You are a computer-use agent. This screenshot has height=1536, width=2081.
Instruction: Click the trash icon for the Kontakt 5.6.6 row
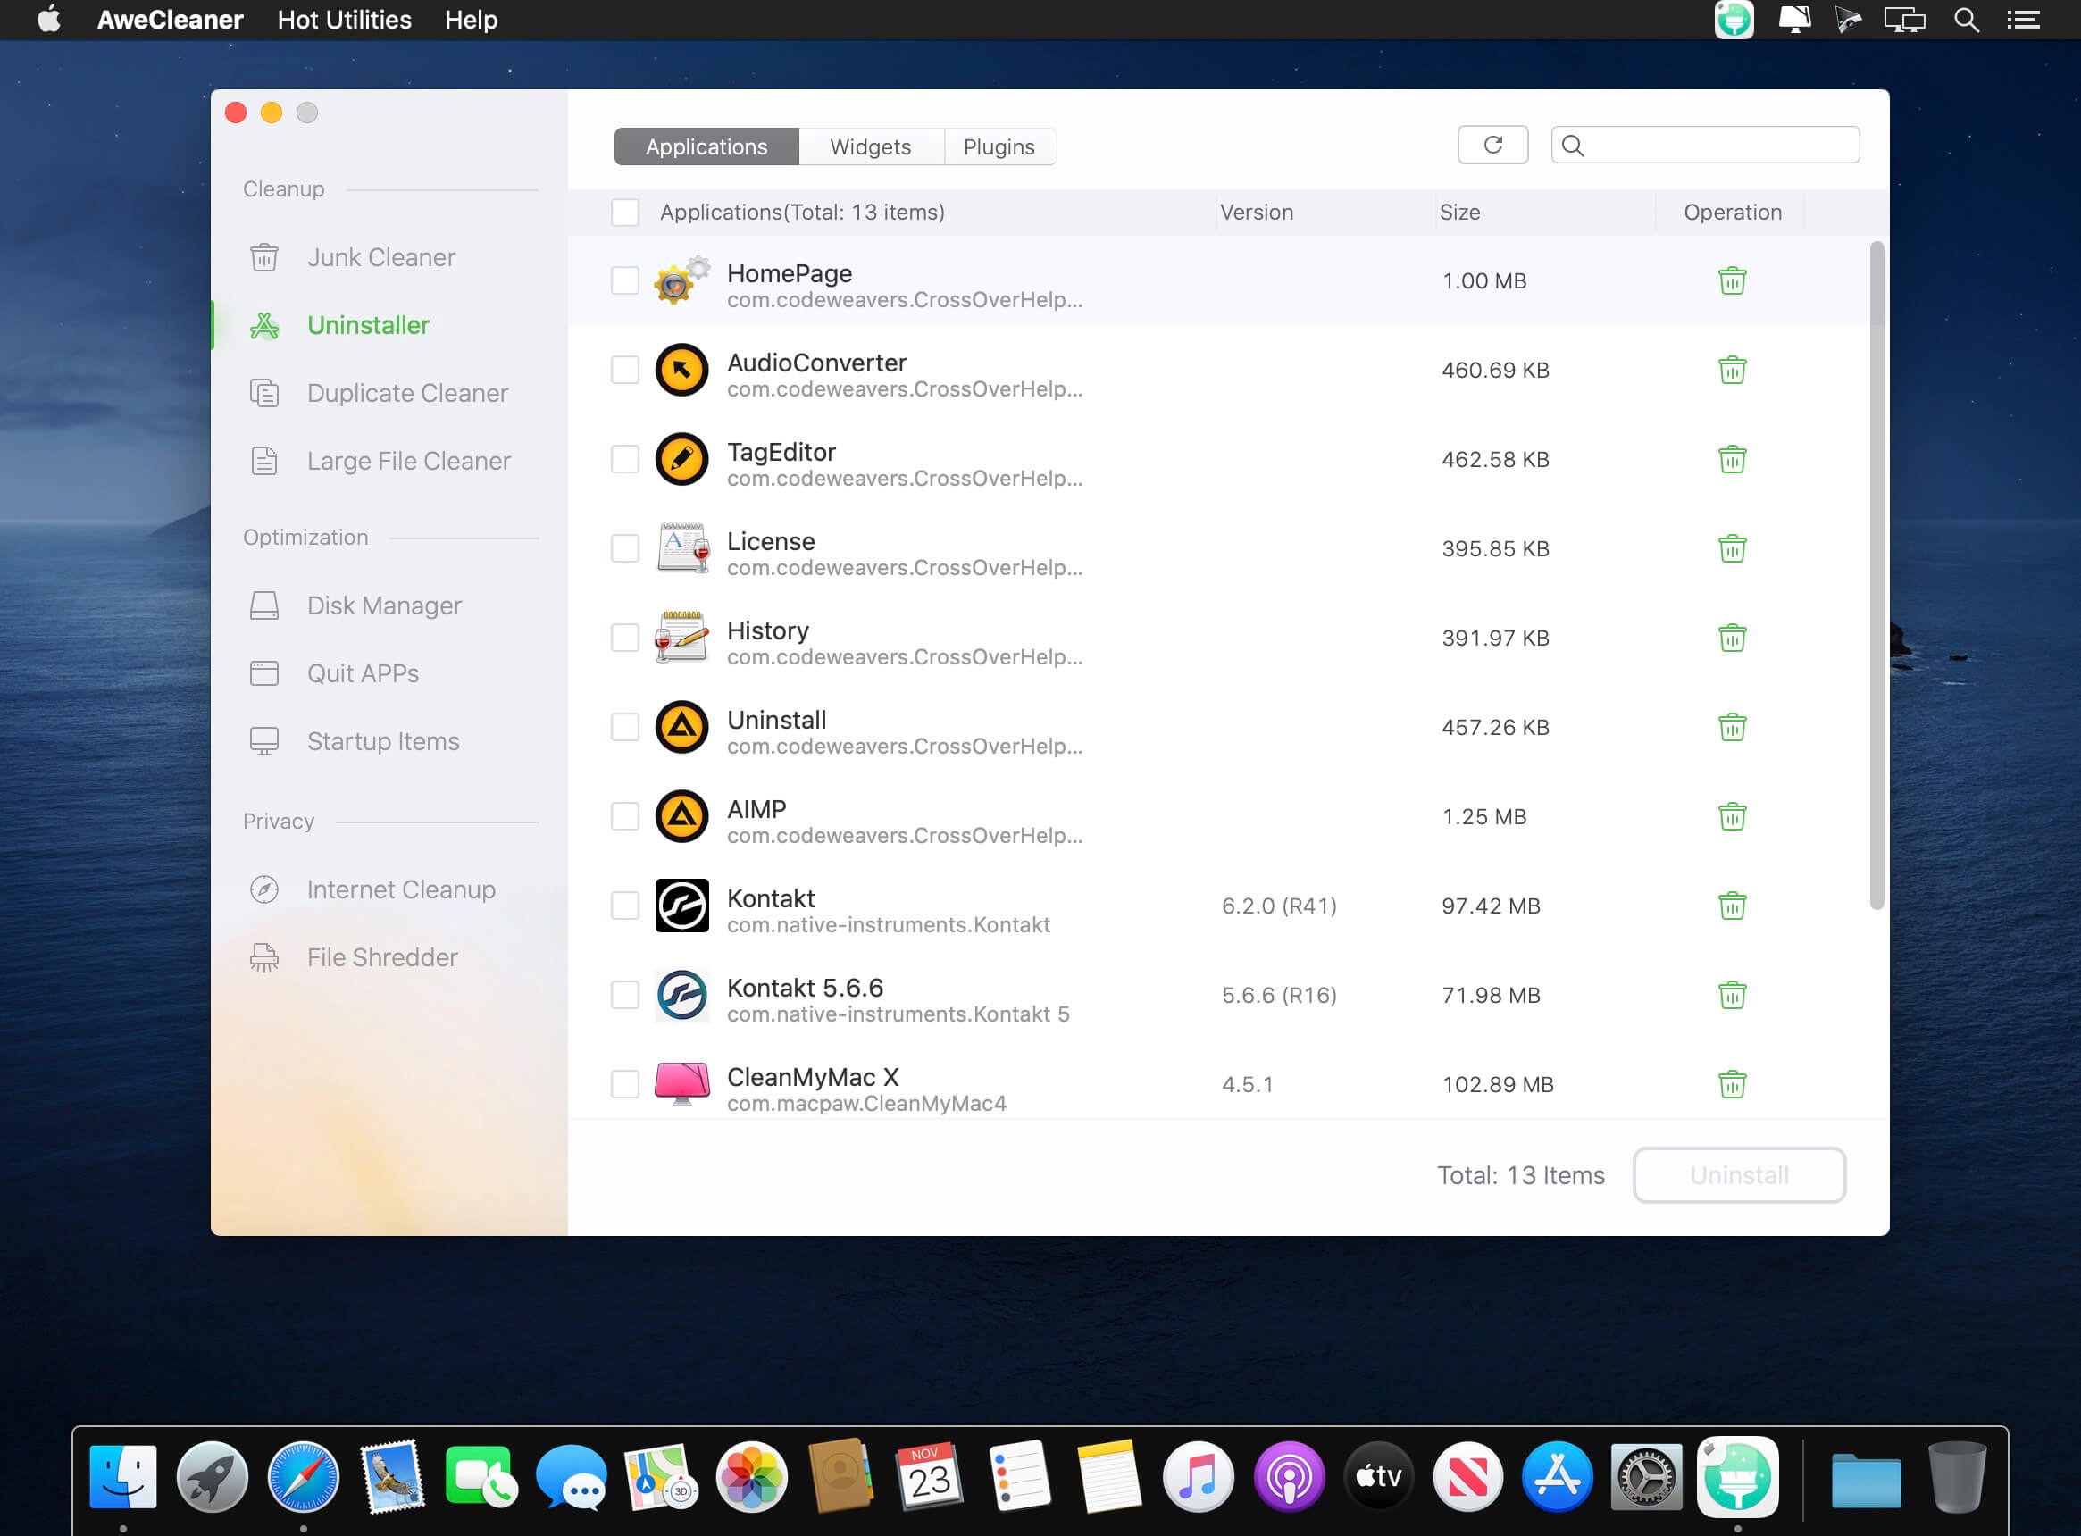1732,995
